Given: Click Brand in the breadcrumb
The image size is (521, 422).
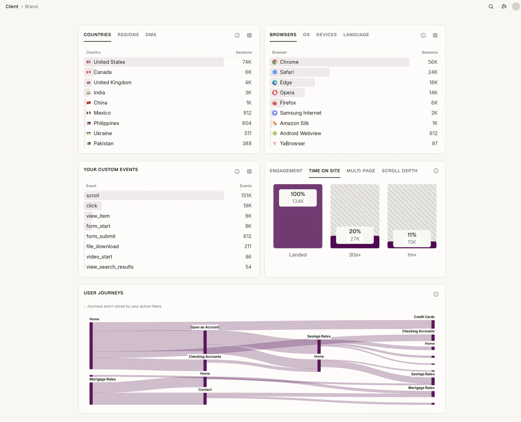Looking at the screenshot, I should [x=31, y=6].
